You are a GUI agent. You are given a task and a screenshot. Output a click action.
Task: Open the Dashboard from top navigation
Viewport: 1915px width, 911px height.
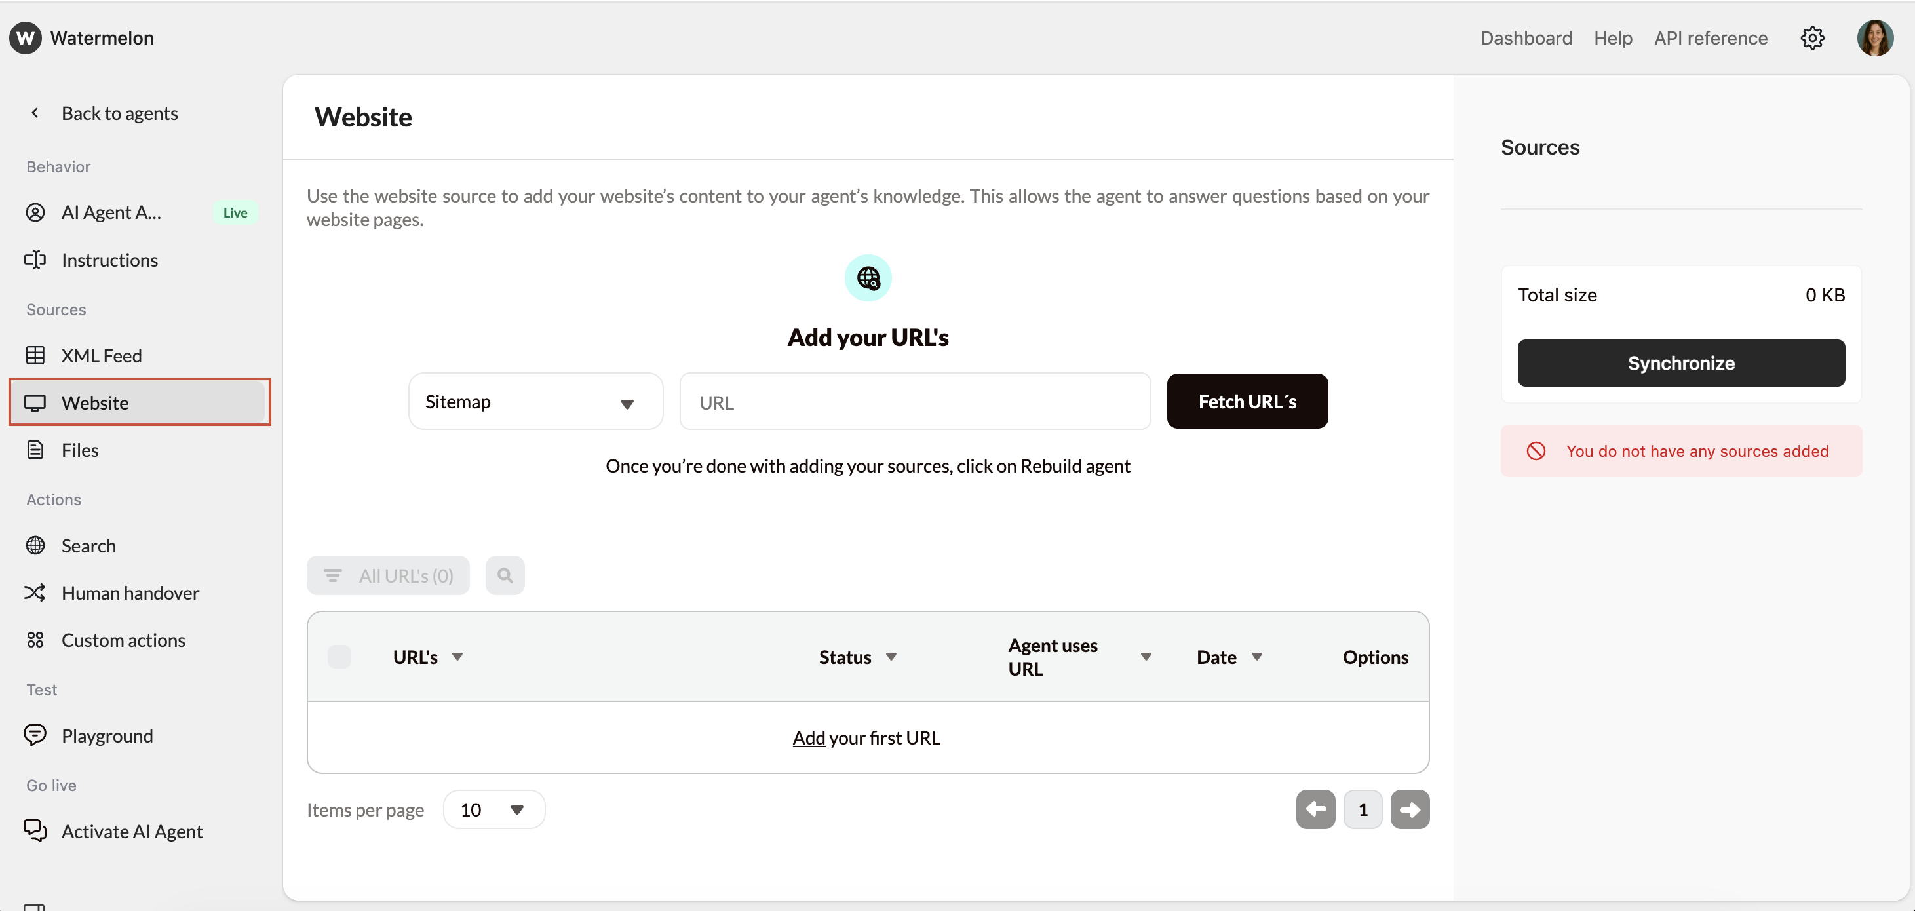point(1526,38)
